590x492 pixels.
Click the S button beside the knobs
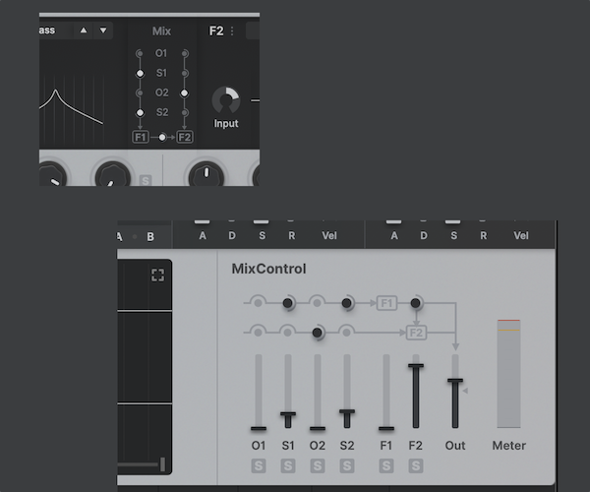click(x=146, y=180)
